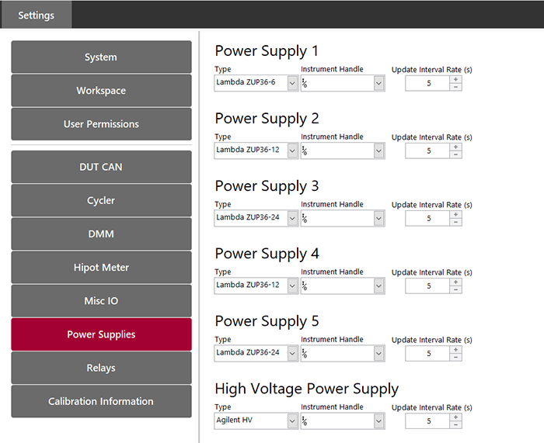
Task: Open Power Supply 1 Instrument Handle dropdown
Action: pos(378,83)
